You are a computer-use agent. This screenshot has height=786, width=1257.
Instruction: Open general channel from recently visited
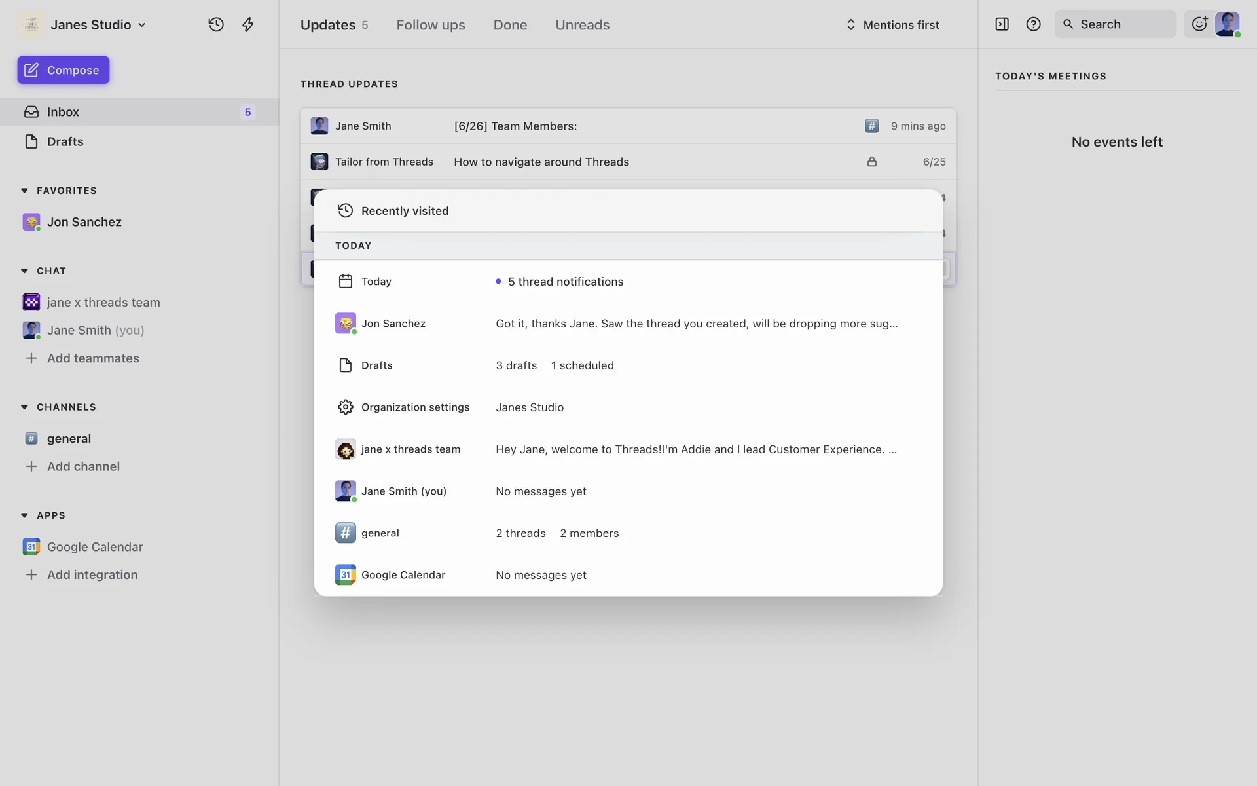(x=380, y=533)
